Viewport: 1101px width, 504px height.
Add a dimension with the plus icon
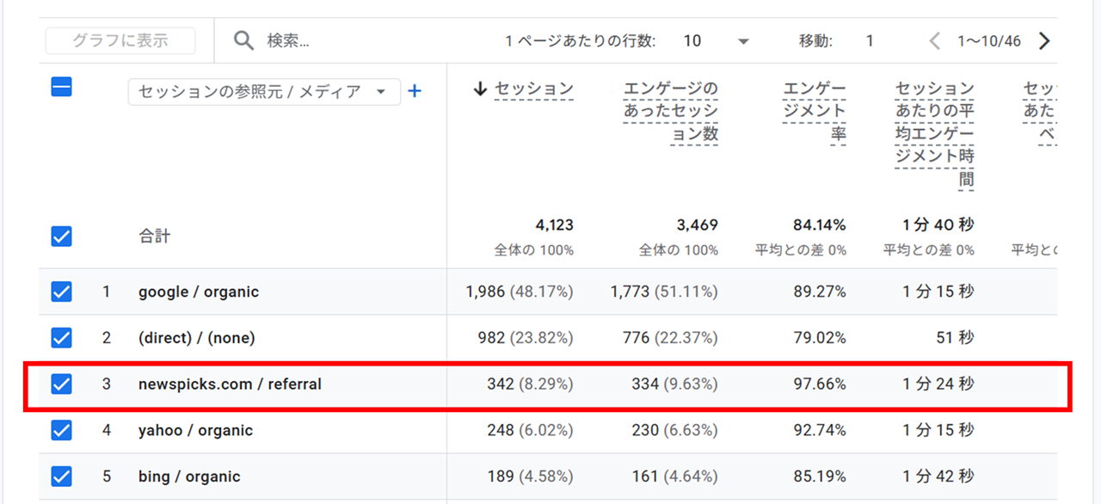(415, 91)
